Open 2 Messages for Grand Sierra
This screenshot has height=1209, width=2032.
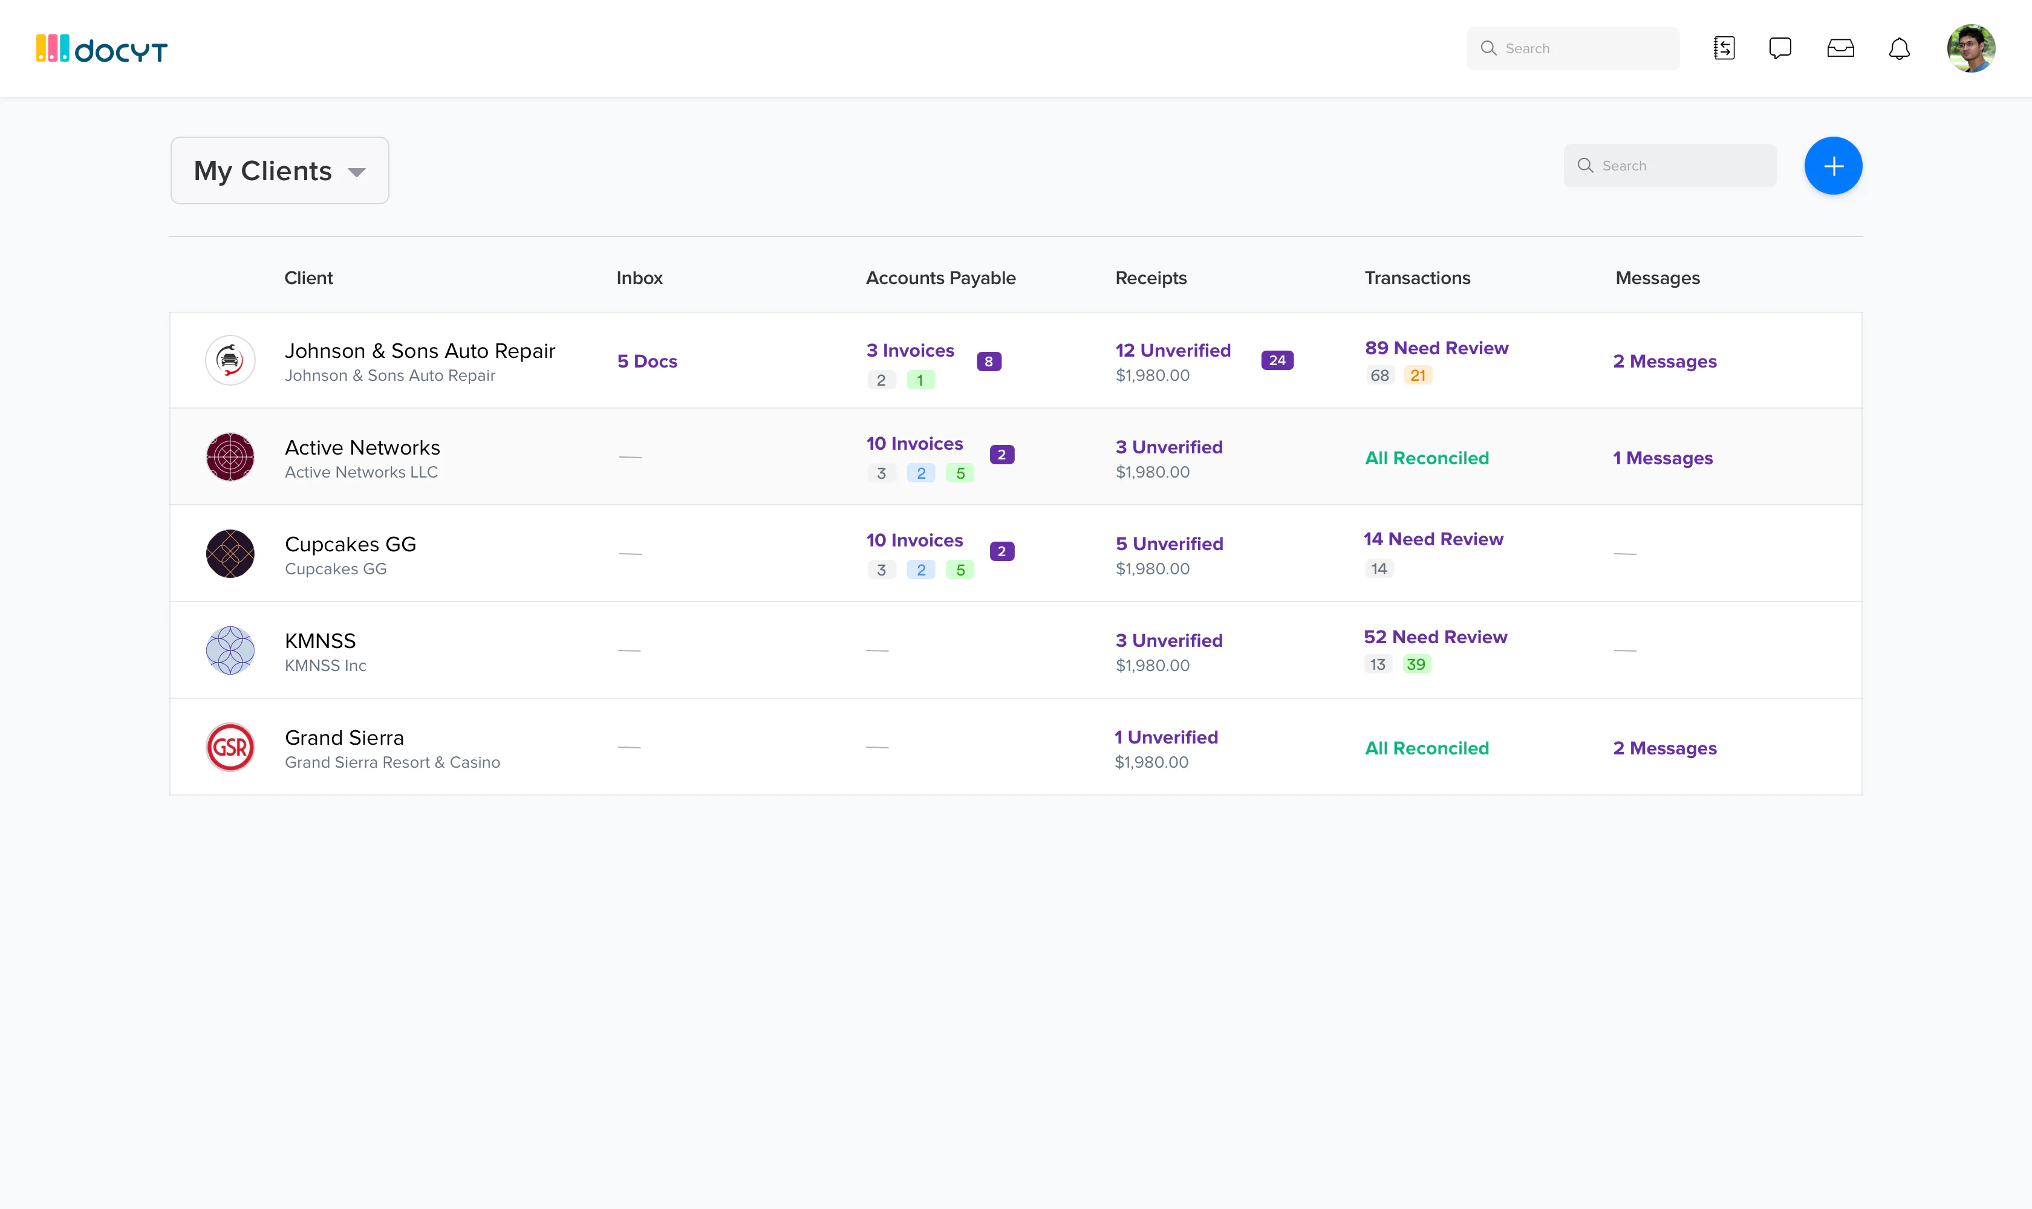tap(1664, 748)
